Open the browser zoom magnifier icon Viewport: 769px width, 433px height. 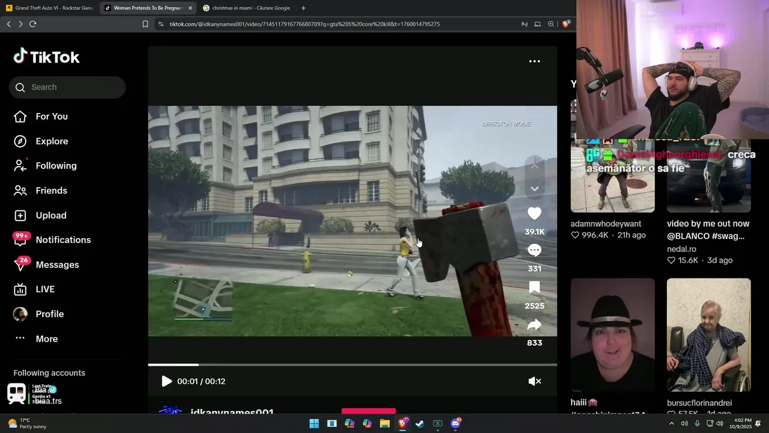[x=551, y=24]
